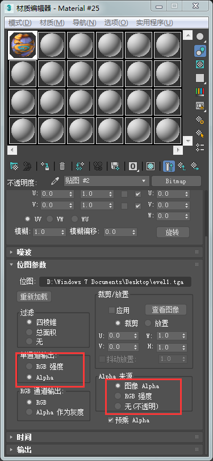Expand the 时间 rollout
The image size is (213, 461).
(105, 437)
